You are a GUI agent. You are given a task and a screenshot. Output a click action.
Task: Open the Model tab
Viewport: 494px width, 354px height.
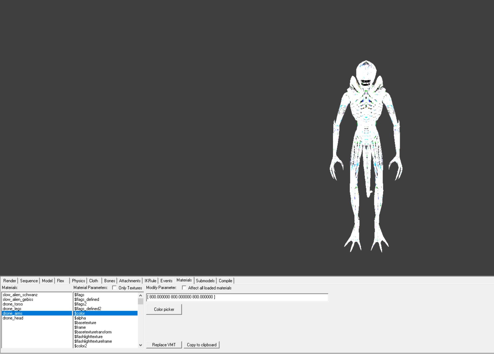(47, 281)
